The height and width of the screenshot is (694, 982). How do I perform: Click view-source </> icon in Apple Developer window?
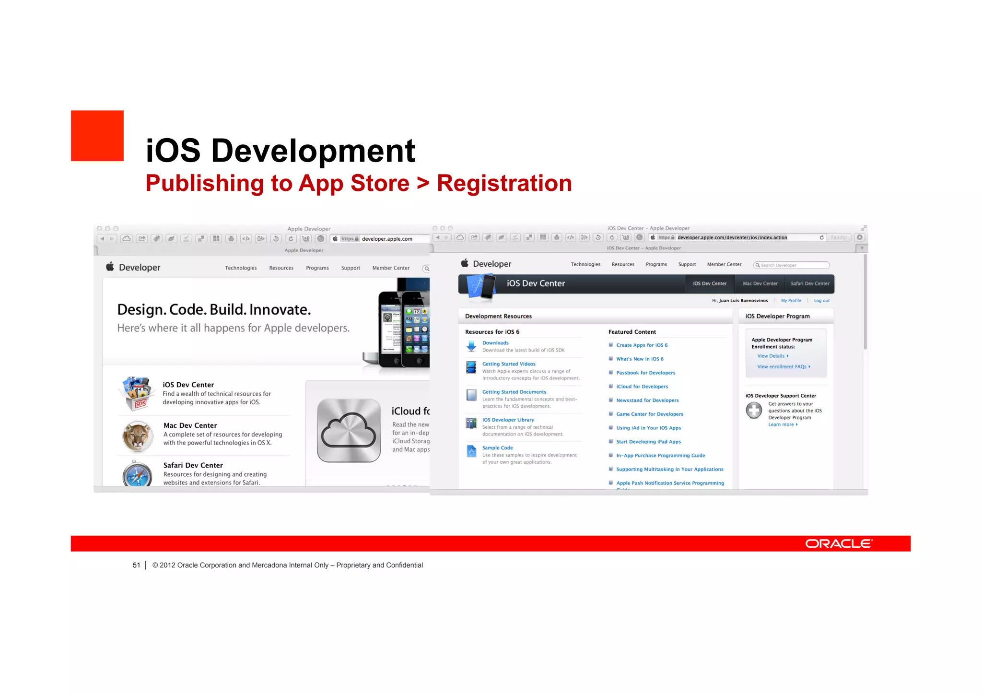coord(246,238)
